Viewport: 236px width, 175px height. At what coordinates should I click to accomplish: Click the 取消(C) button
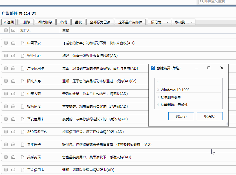tap(210, 116)
